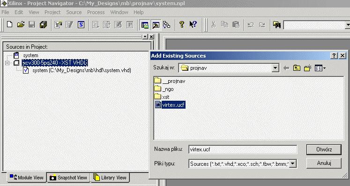Select the system project tree item
The image size is (350, 186).
30,55
